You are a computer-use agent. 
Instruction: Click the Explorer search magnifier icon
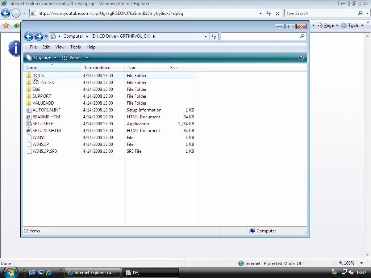pyautogui.click(x=302, y=36)
